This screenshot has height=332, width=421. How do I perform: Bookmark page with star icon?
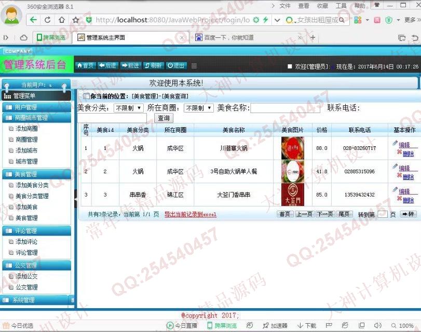[76, 20]
